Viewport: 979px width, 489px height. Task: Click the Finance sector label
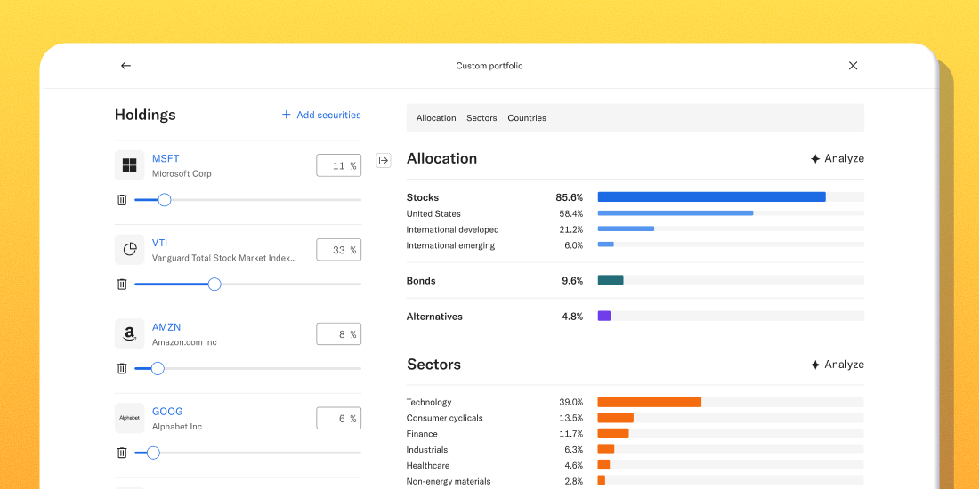[x=422, y=434]
